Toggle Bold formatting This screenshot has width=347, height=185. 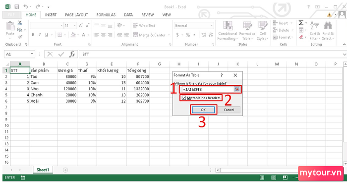coord(33,35)
